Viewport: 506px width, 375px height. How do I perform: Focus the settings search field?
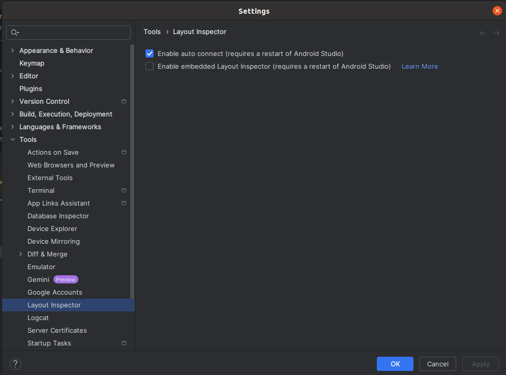(69, 33)
